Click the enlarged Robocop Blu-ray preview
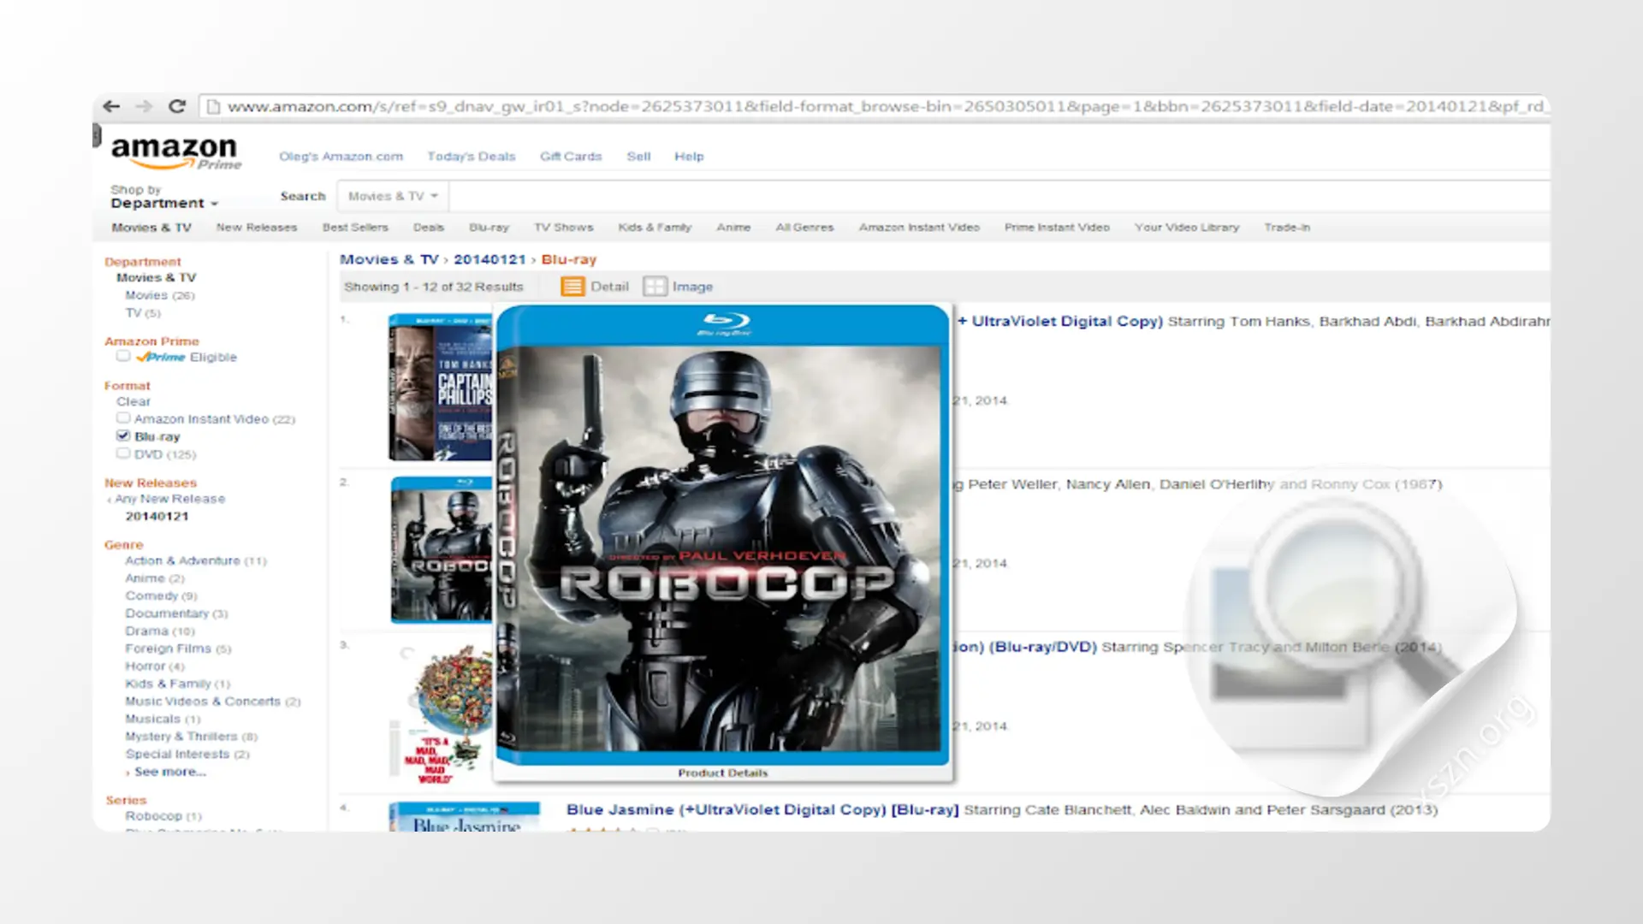This screenshot has height=924, width=1643. click(x=723, y=535)
